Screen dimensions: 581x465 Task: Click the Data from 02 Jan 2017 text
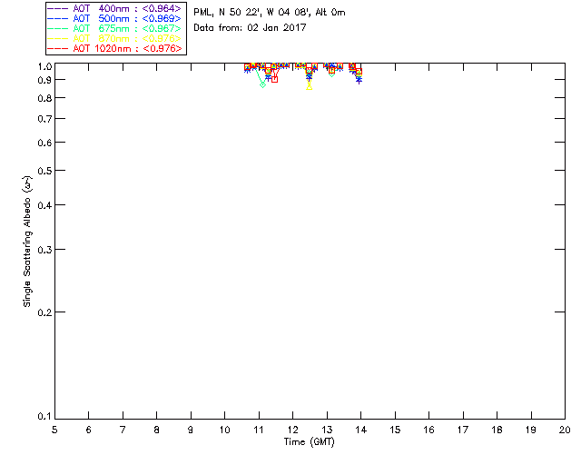pyautogui.click(x=251, y=27)
